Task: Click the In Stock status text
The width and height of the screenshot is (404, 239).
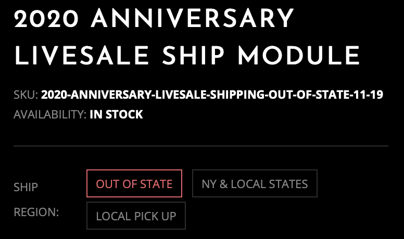Action: (x=116, y=114)
